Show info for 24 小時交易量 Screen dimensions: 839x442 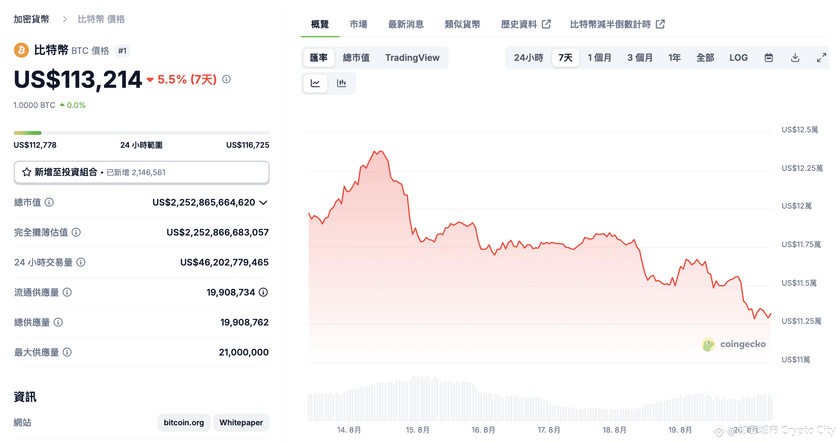(x=81, y=262)
